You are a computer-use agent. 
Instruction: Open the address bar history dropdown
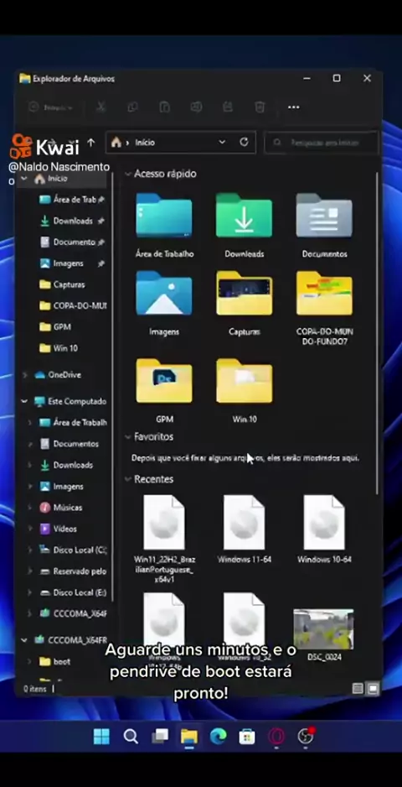222,143
